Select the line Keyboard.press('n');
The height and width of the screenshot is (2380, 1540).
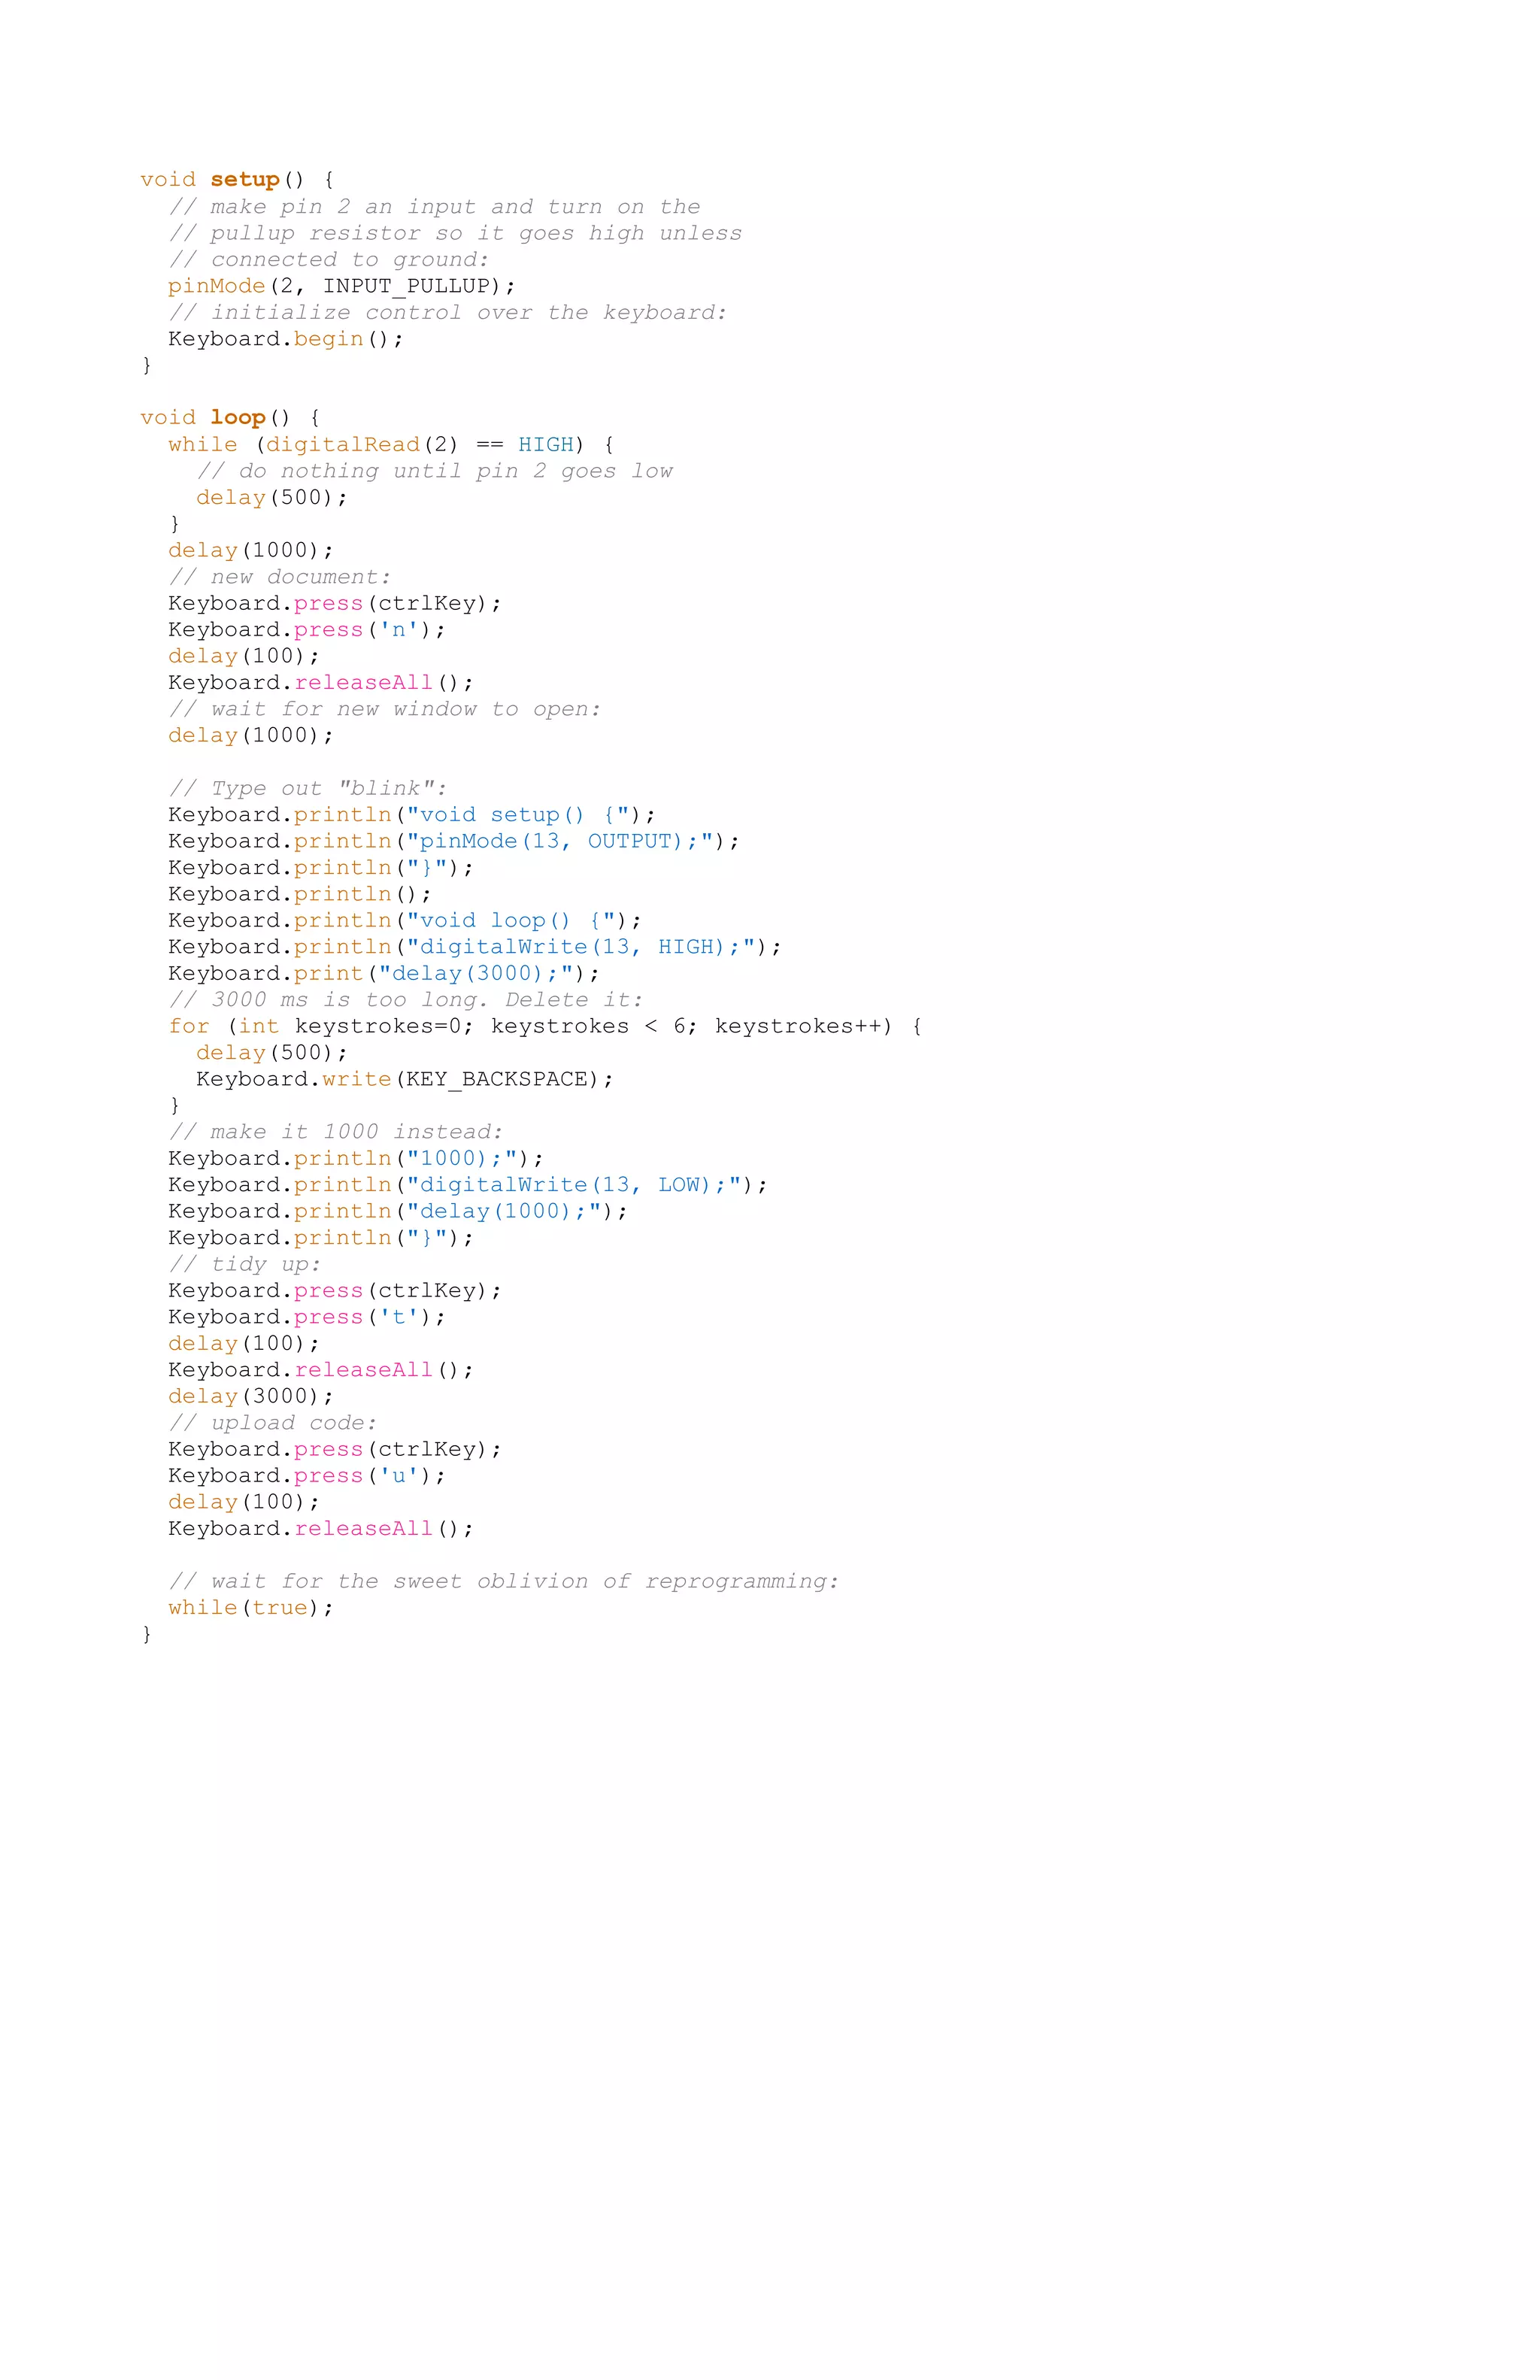tap(307, 630)
